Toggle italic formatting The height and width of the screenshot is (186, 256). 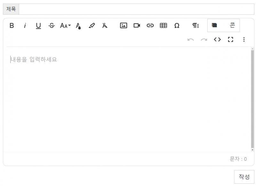point(25,26)
